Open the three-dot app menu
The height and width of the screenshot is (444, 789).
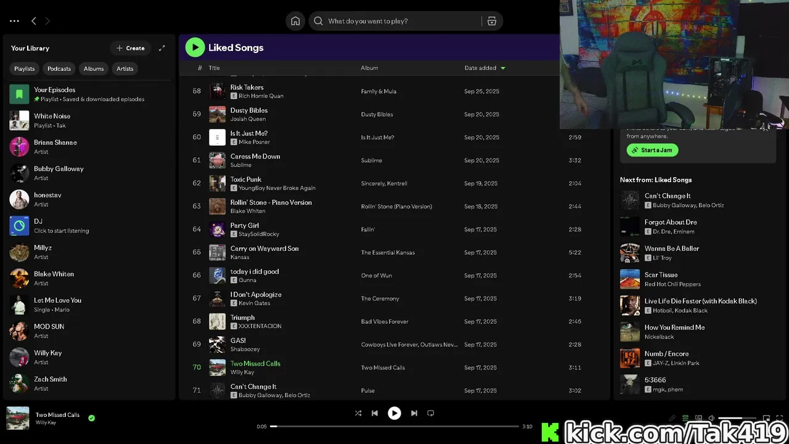(x=14, y=21)
